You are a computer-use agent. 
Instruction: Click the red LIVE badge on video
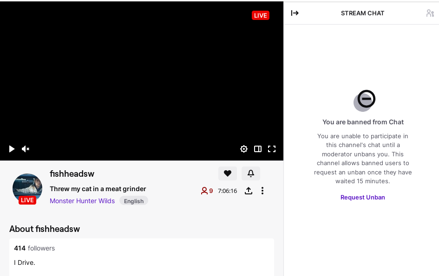point(260,15)
